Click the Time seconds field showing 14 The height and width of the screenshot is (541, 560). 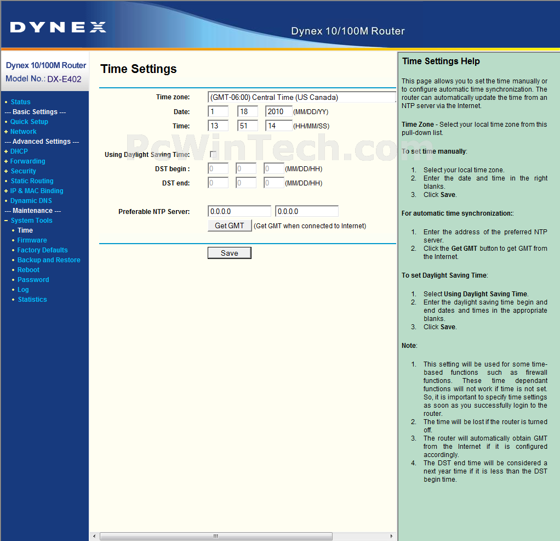click(x=278, y=126)
